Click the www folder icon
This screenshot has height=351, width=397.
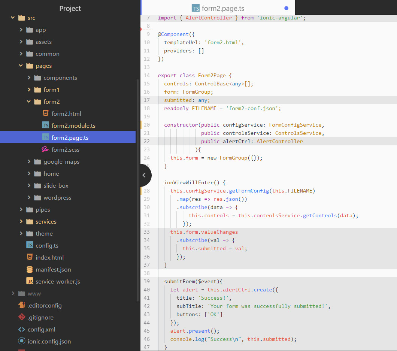click(22, 294)
